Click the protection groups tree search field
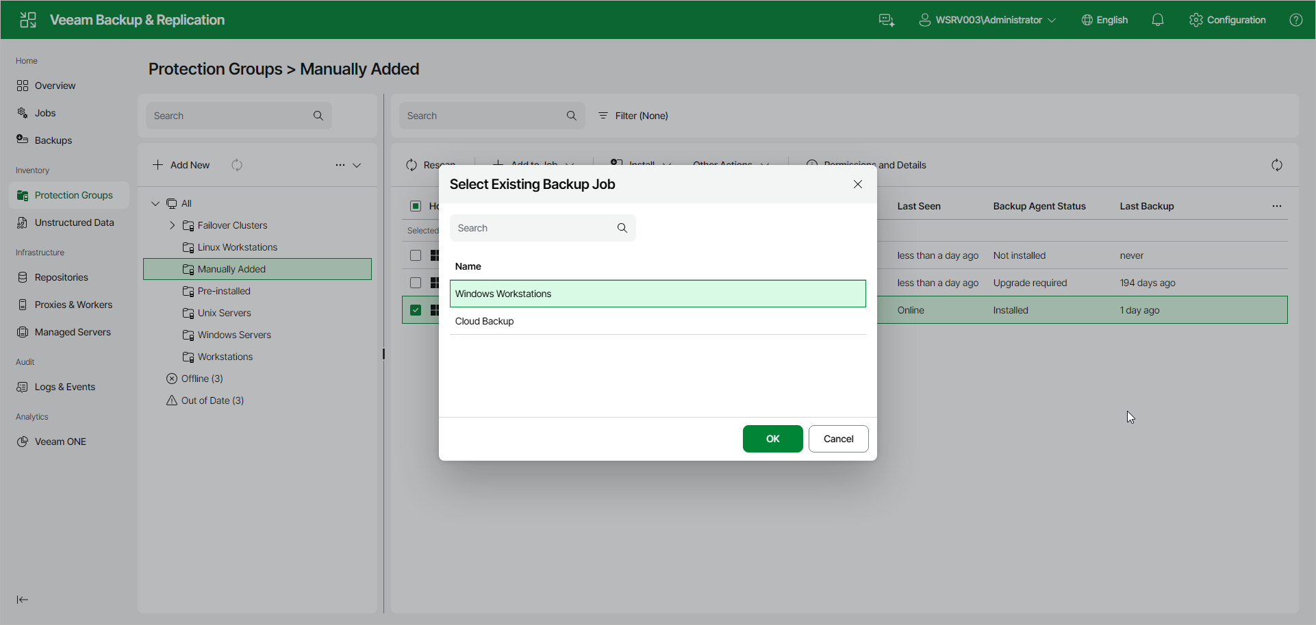 coord(239,116)
